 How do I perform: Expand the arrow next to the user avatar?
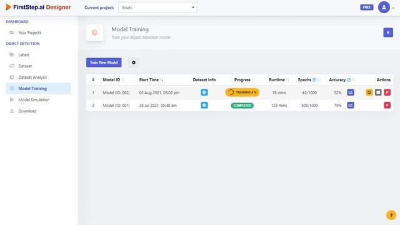pyautogui.click(x=393, y=8)
